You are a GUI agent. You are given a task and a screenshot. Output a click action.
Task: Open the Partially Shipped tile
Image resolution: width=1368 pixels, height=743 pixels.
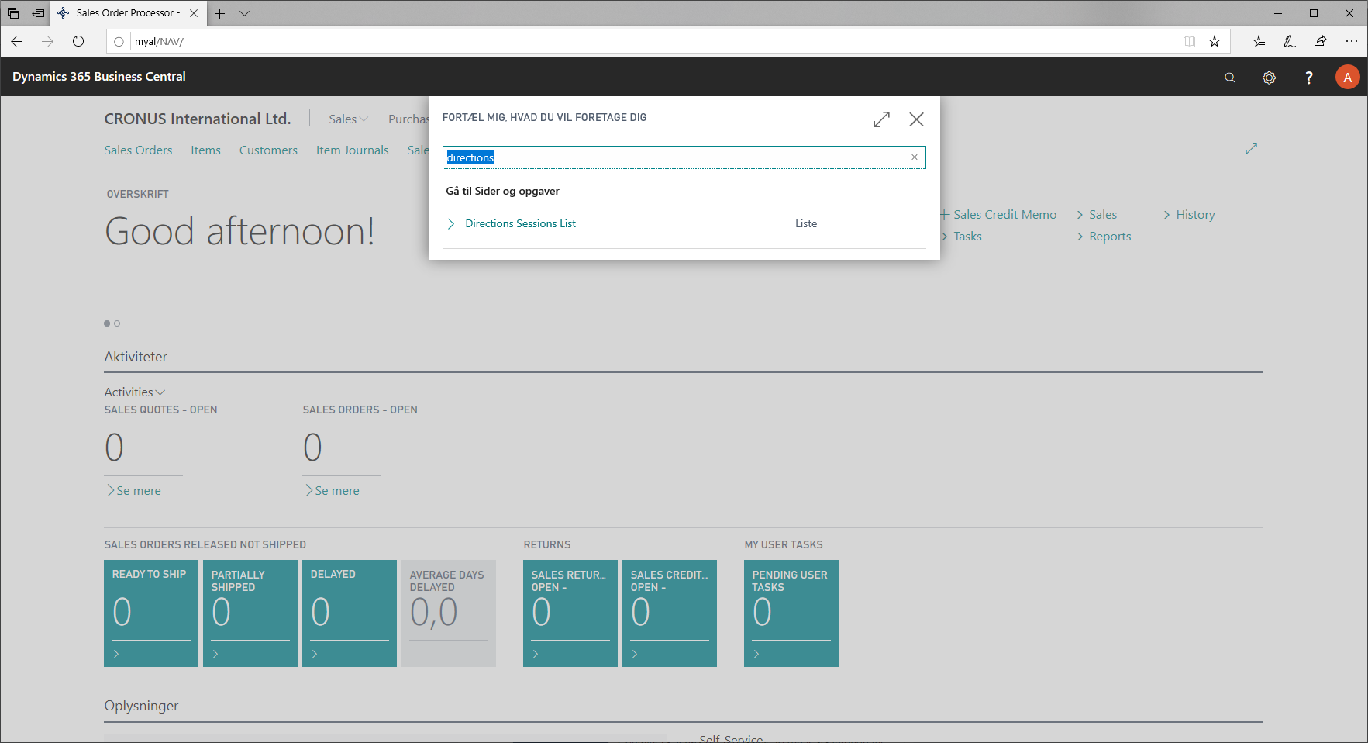[250, 613]
